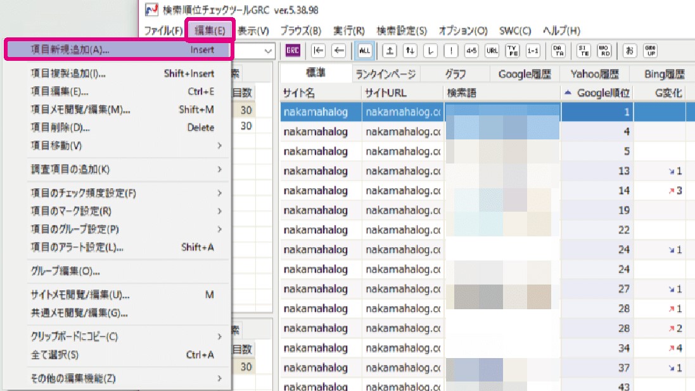Open the 検索設定(S) menu
695x391 pixels.
402,30
